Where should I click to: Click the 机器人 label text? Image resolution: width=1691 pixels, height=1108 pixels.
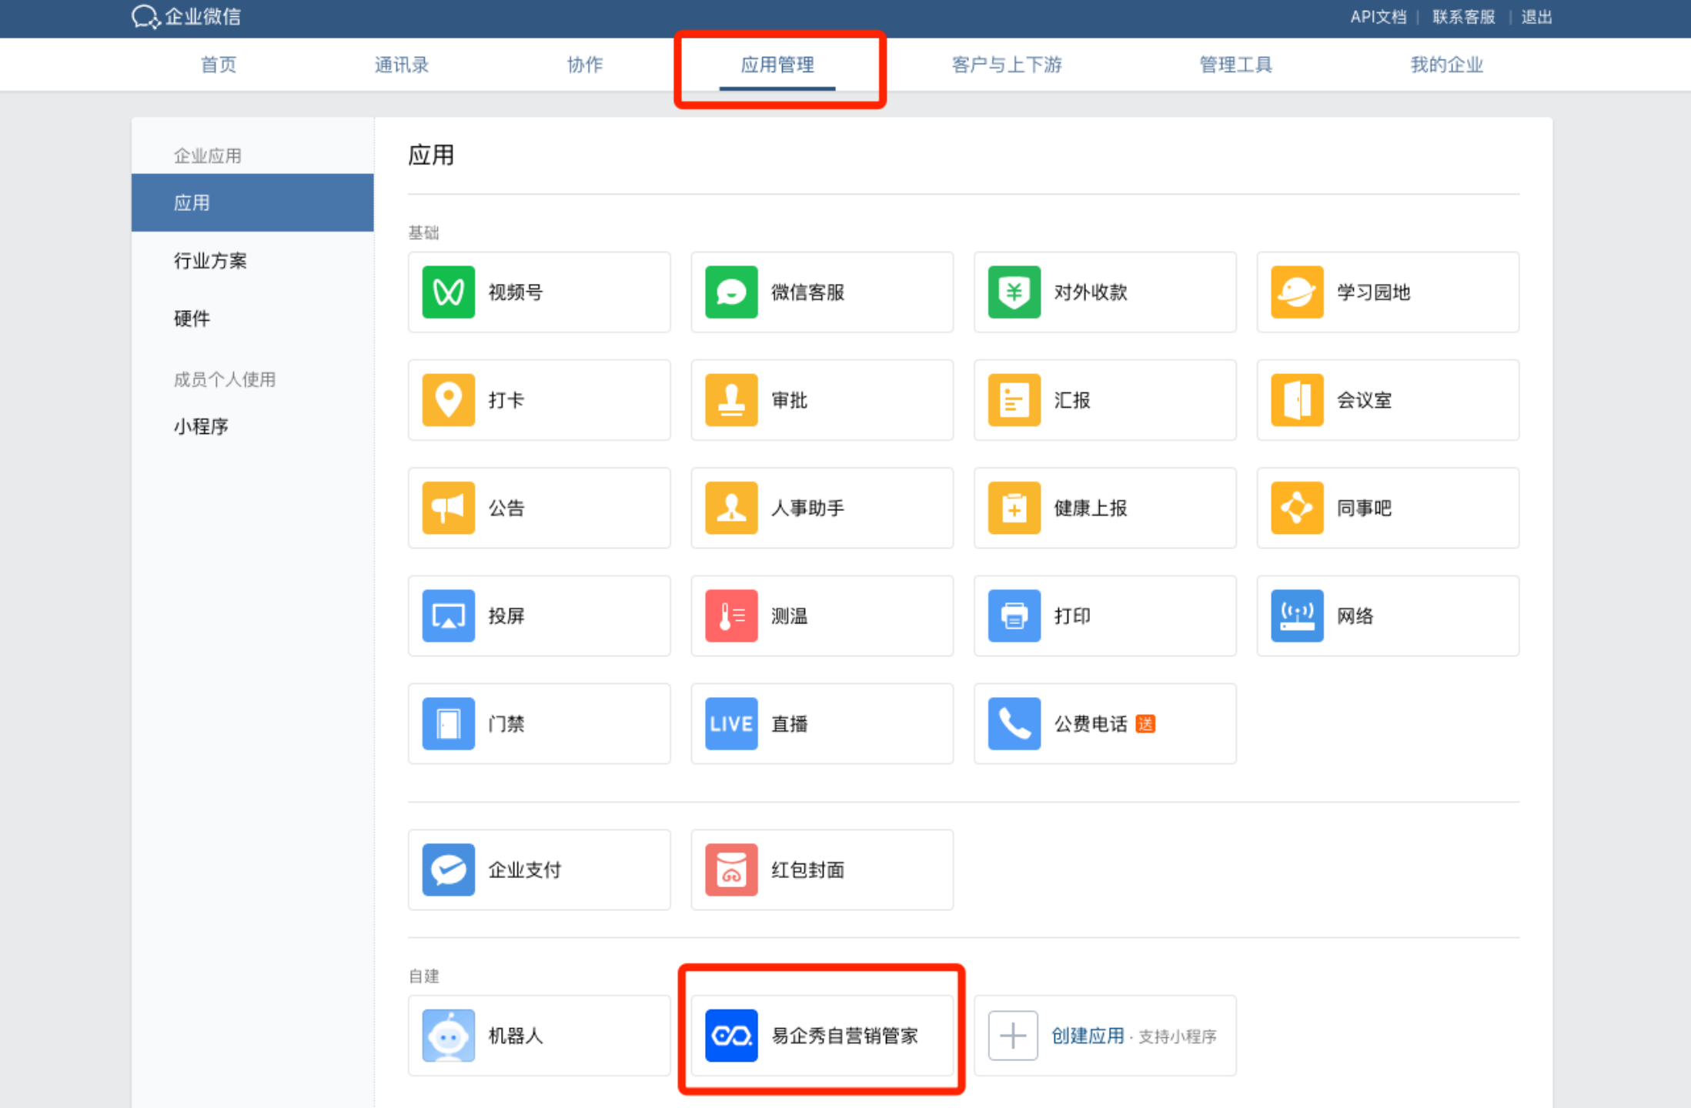pyautogui.click(x=516, y=1036)
